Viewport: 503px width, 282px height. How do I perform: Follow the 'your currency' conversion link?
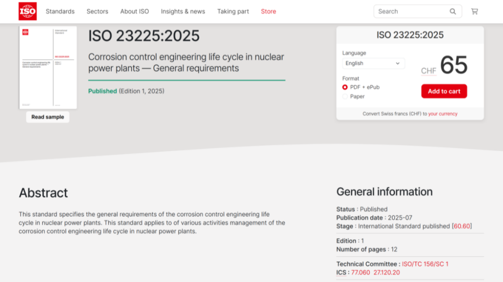coord(442,114)
